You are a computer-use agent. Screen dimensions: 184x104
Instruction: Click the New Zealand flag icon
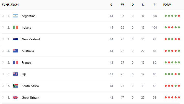[x=16, y=39]
